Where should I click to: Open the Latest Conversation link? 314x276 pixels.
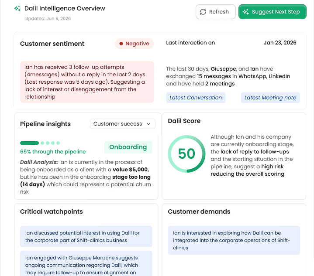click(x=196, y=98)
